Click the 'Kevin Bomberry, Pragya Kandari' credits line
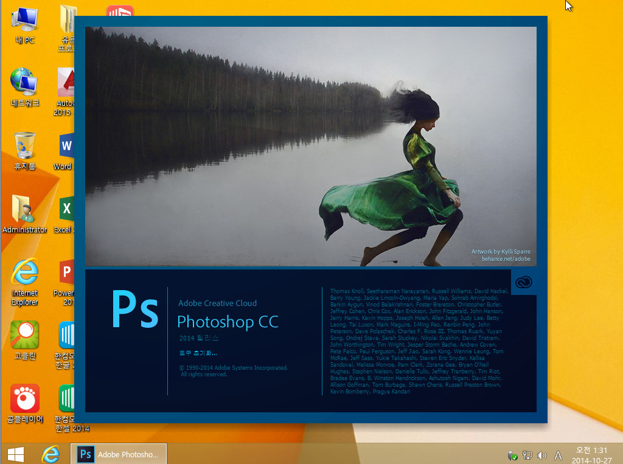 370,392
